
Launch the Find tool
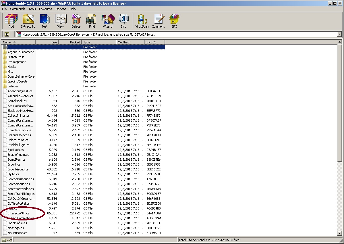[92, 21]
